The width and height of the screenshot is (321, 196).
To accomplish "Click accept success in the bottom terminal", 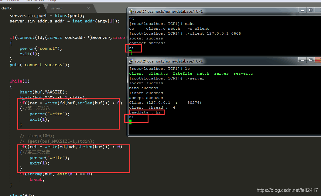I will pos(146,98).
